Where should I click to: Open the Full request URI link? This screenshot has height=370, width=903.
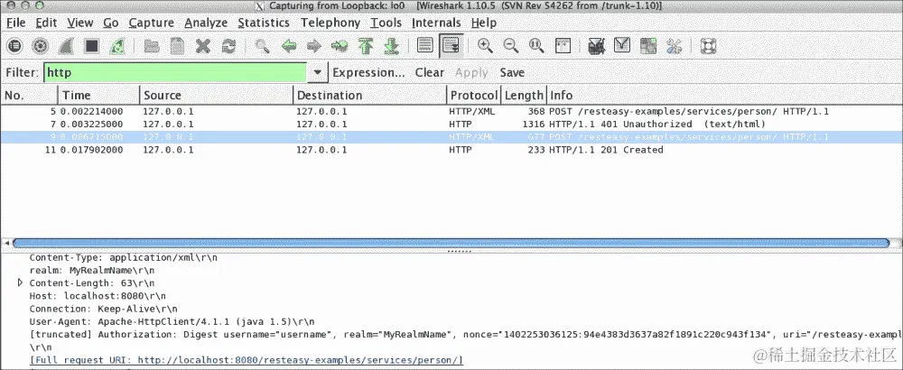tap(246, 360)
